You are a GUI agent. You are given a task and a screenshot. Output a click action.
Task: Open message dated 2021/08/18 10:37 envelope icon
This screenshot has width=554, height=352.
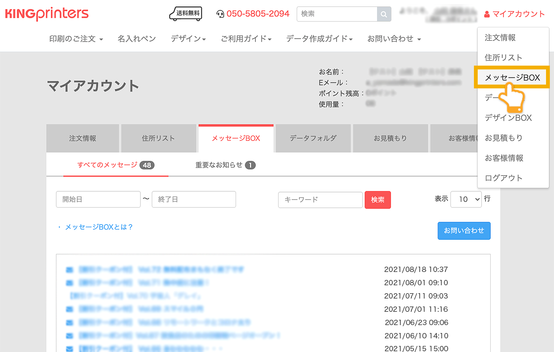tap(69, 270)
